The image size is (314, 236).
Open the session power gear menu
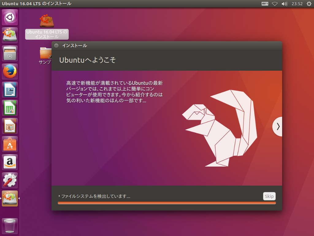309,4
